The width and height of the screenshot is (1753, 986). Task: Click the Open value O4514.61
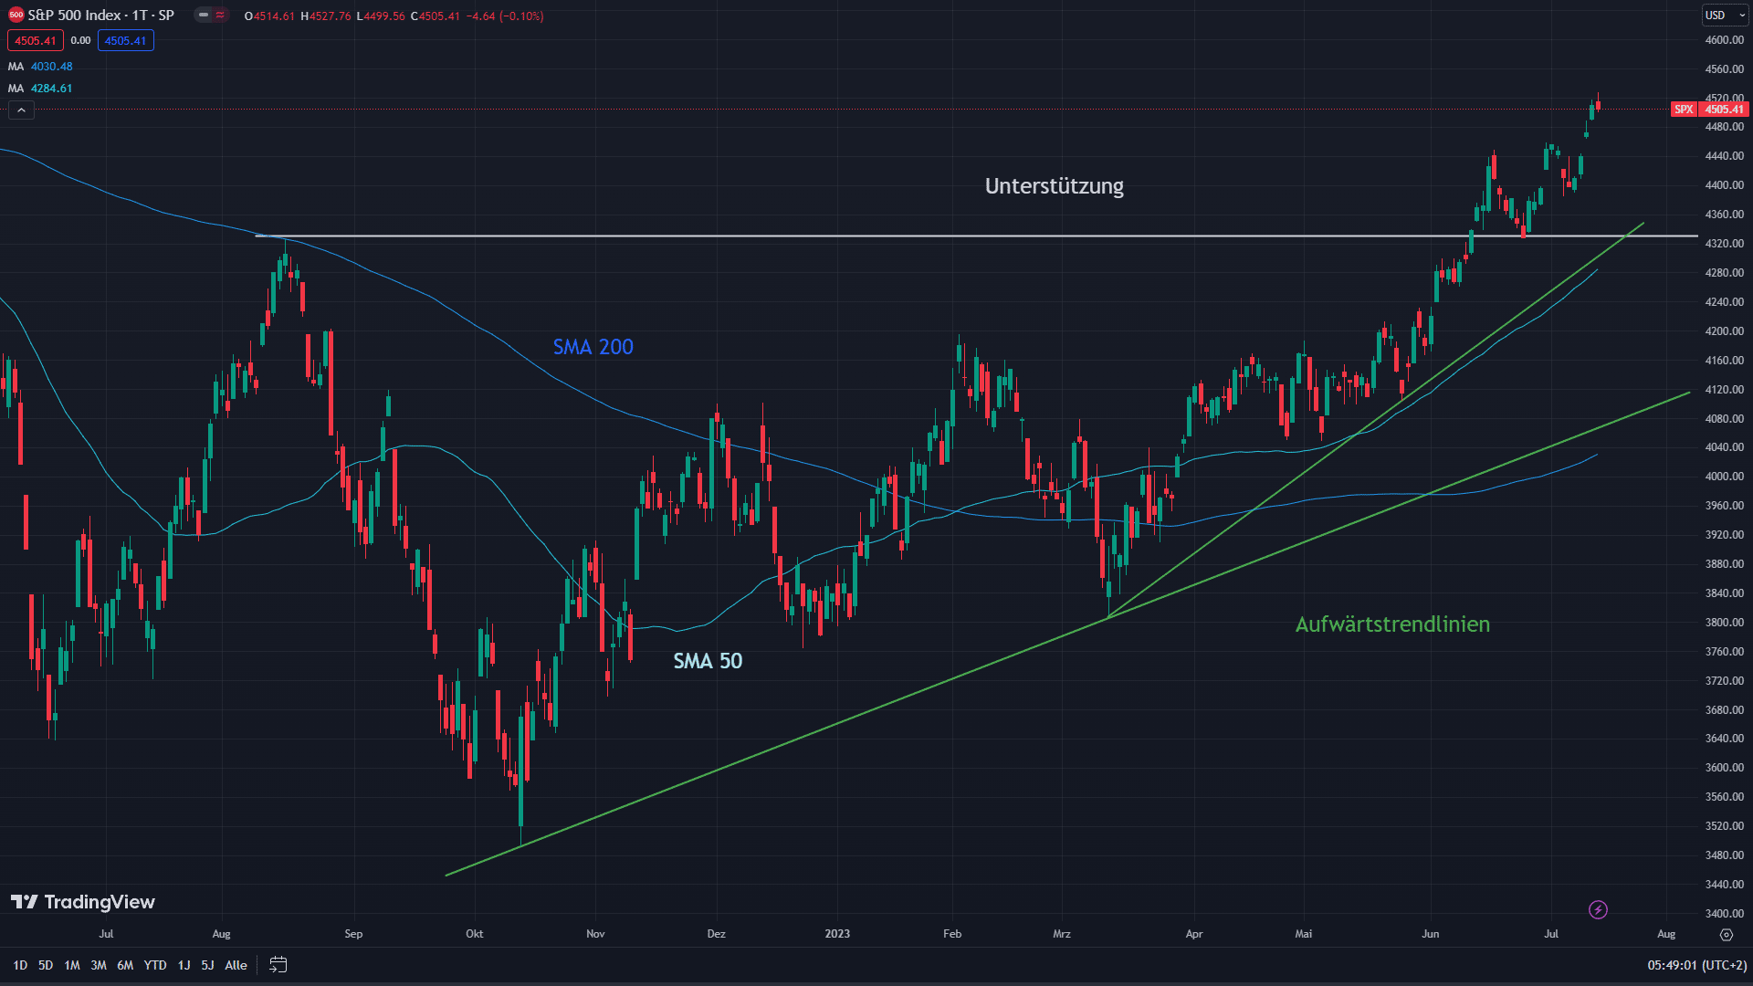269,16
